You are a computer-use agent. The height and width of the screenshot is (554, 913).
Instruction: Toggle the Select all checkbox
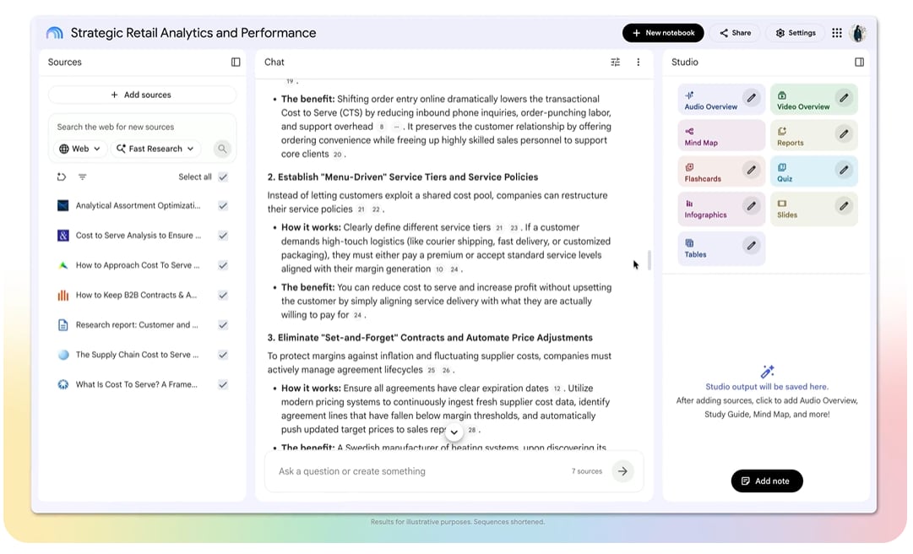tap(223, 177)
